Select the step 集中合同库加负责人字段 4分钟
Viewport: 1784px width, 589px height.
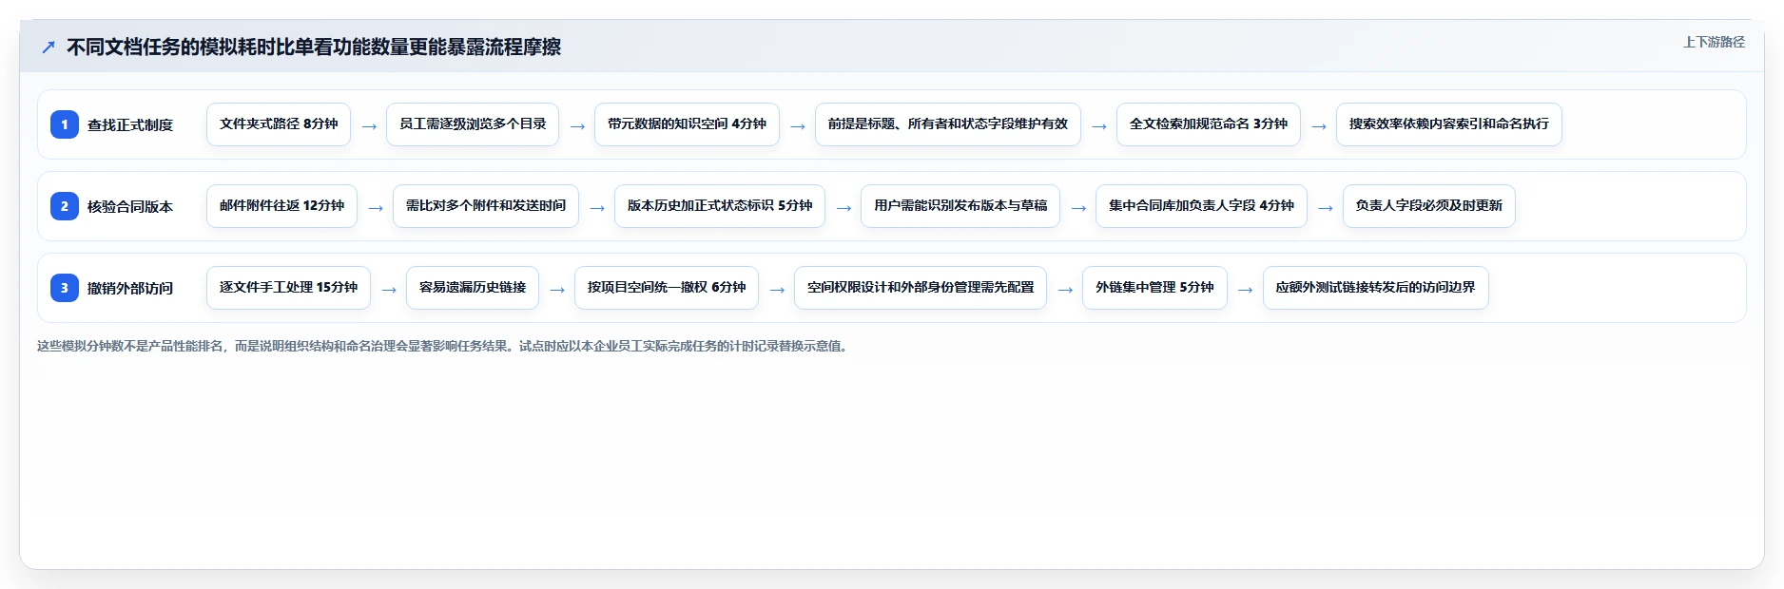point(1201,206)
